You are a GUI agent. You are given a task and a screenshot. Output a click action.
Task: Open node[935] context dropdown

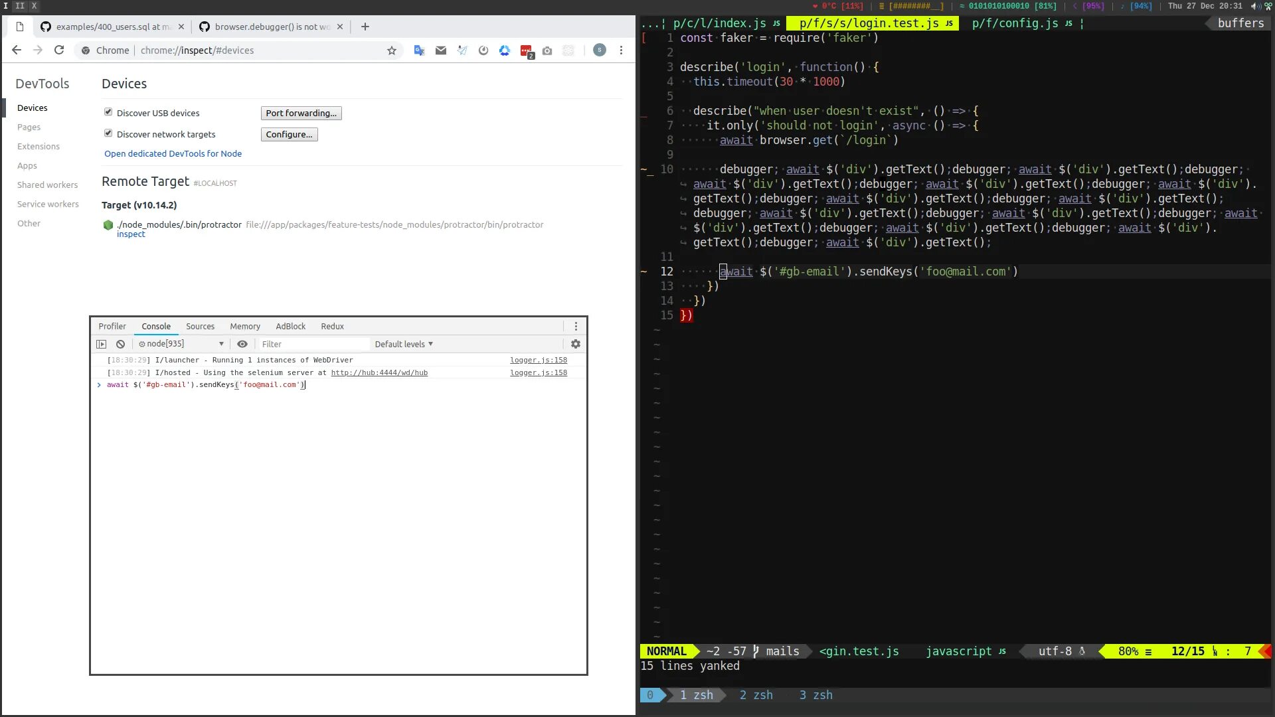pyautogui.click(x=181, y=344)
